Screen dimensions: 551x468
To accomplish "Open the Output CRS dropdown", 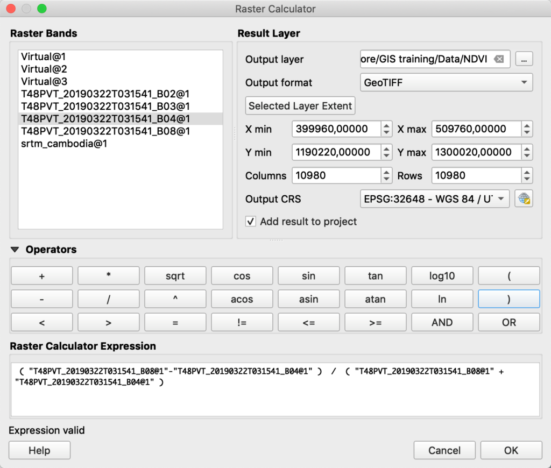I will point(435,199).
